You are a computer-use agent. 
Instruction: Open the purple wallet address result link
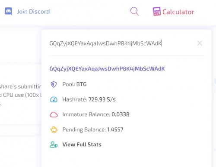(x=107, y=69)
